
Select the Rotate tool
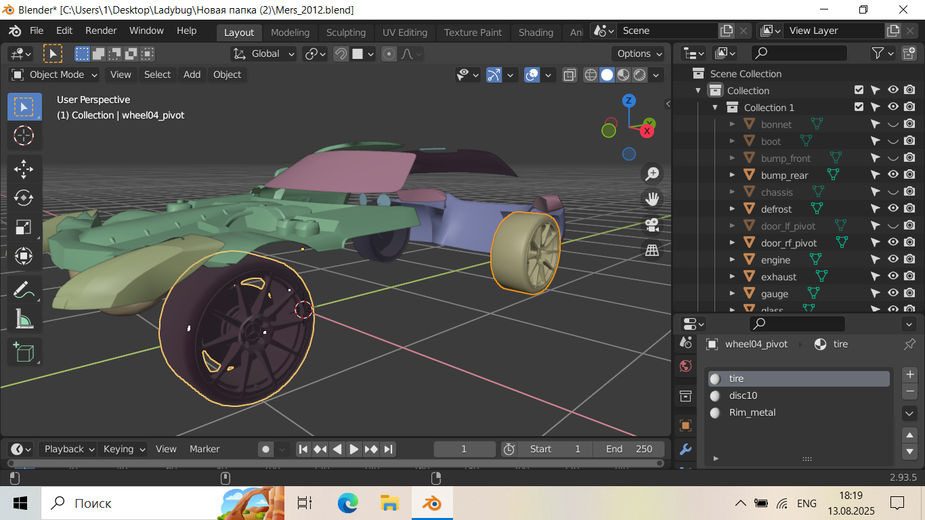click(x=24, y=198)
